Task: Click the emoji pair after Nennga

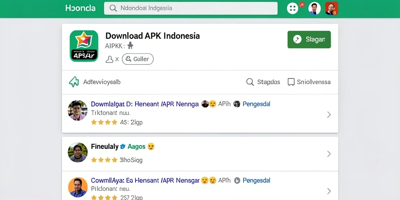Action: click(x=209, y=104)
